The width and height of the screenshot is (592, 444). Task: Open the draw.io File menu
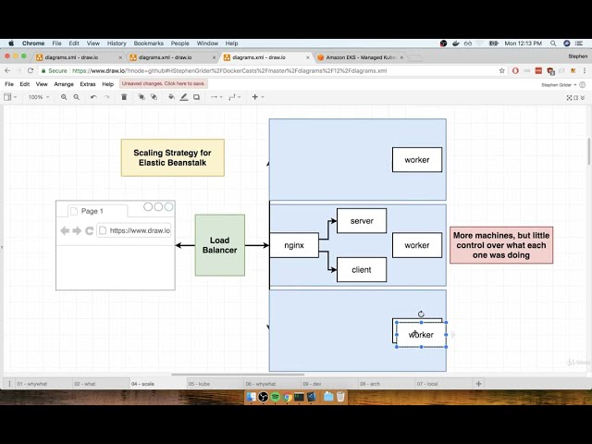9,84
